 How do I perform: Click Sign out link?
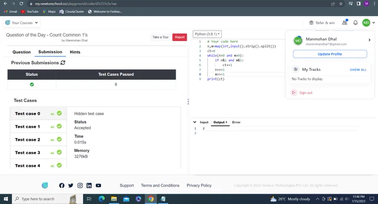click(x=306, y=93)
